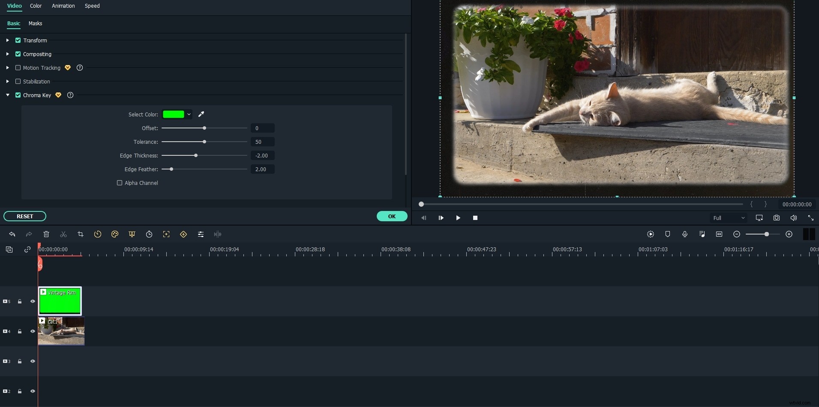Viewport: 819px width, 407px height.
Task: Click the RESET button
Action: pos(24,216)
